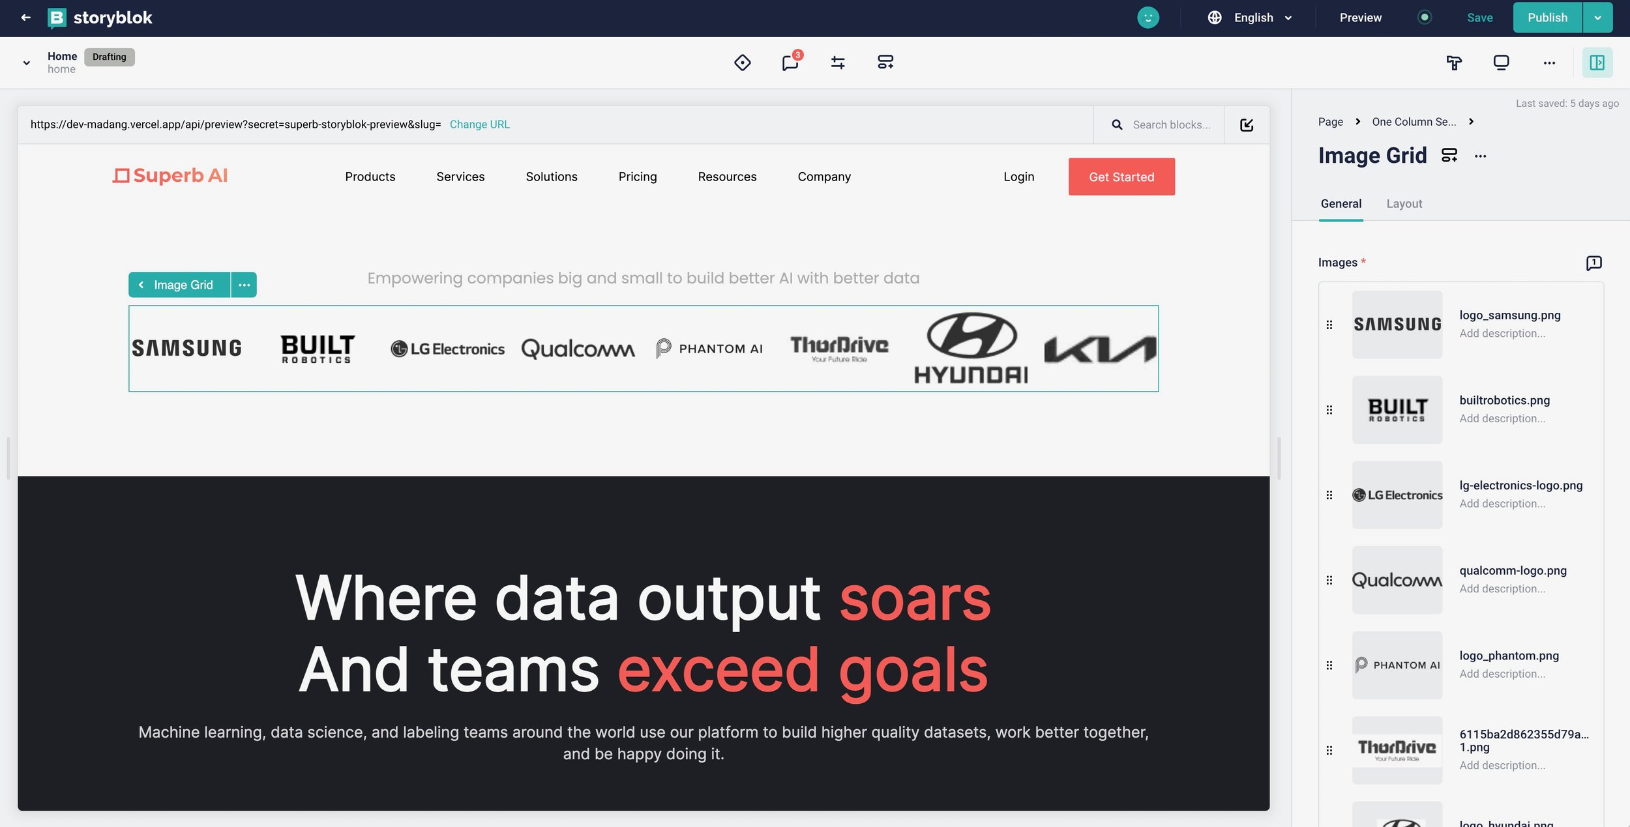Click the add block icon in top toolbar
Image resolution: width=1630 pixels, height=827 pixels.
click(x=885, y=63)
